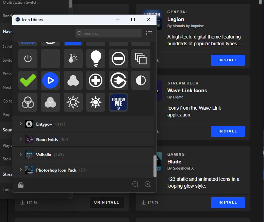This screenshot has width=264, height=222.
Task: Pick the gray overlapping circles icon
Action: (50, 102)
